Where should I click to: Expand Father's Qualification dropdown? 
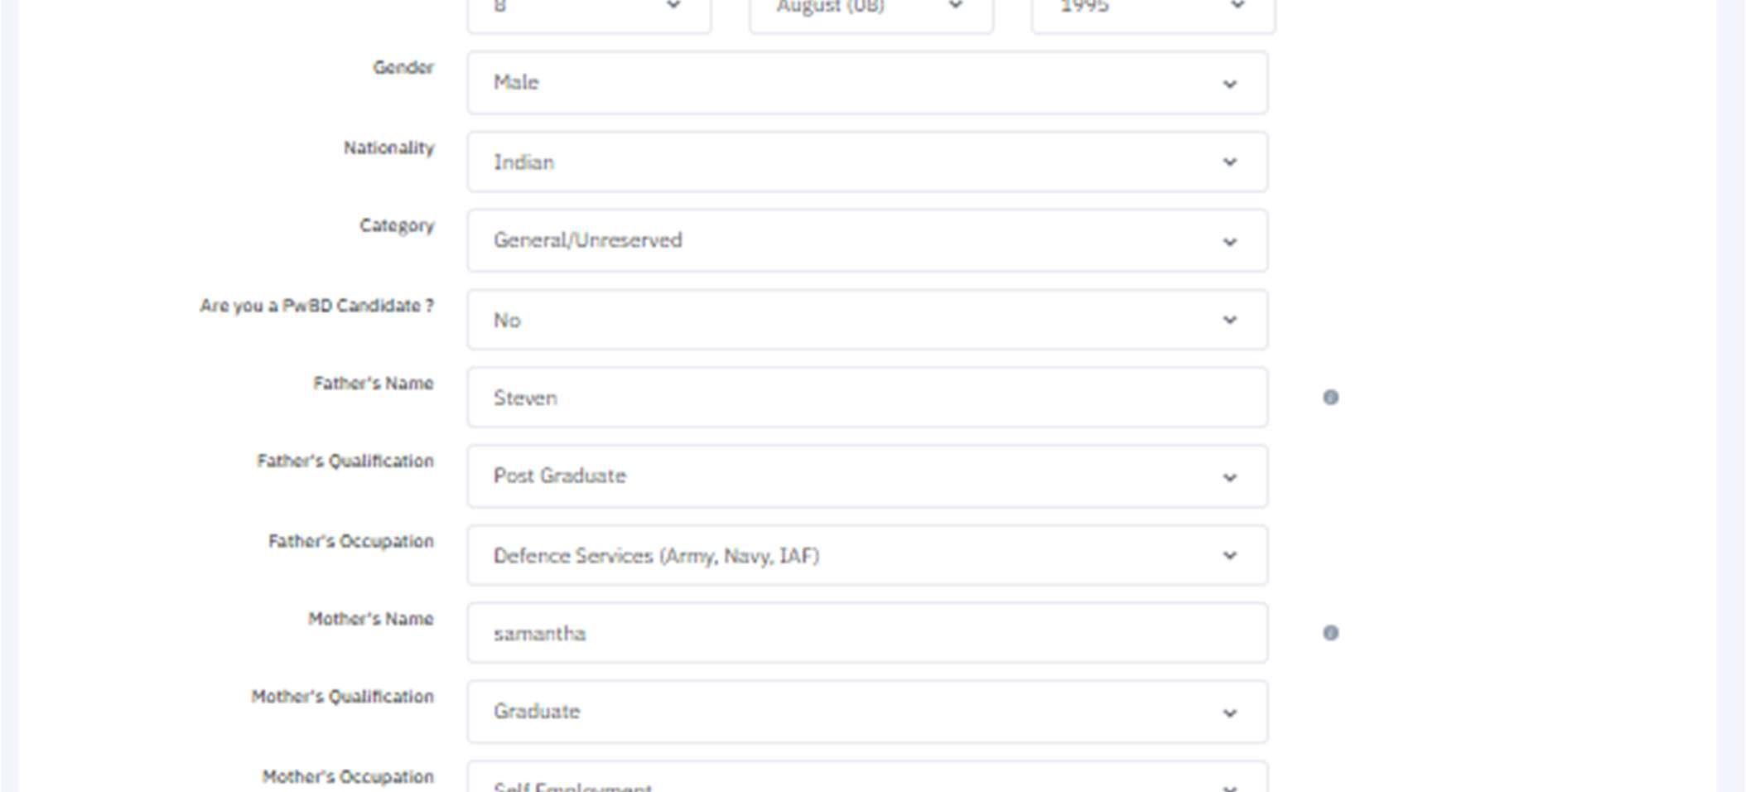(866, 476)
